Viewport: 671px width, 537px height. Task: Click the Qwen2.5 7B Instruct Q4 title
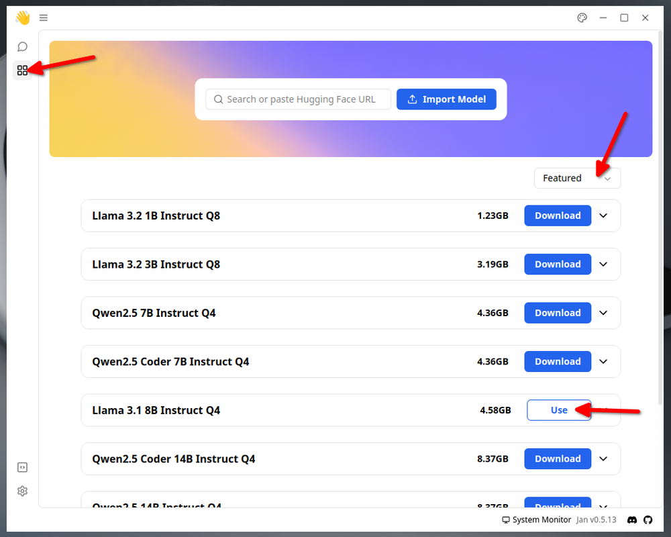(154, 313)
